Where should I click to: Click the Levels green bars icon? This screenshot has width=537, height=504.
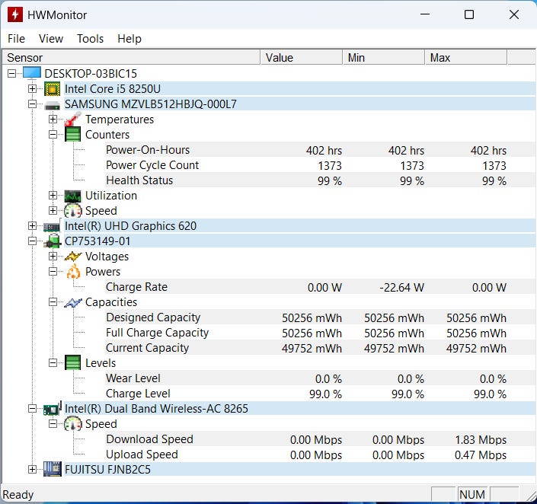pyautogui.click(x=73, y=362)
